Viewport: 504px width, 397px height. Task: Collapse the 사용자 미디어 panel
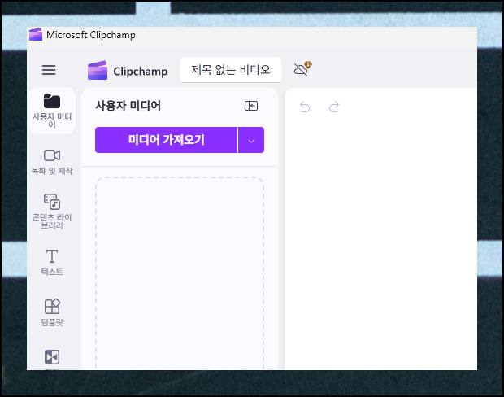[x=251, y=106]
